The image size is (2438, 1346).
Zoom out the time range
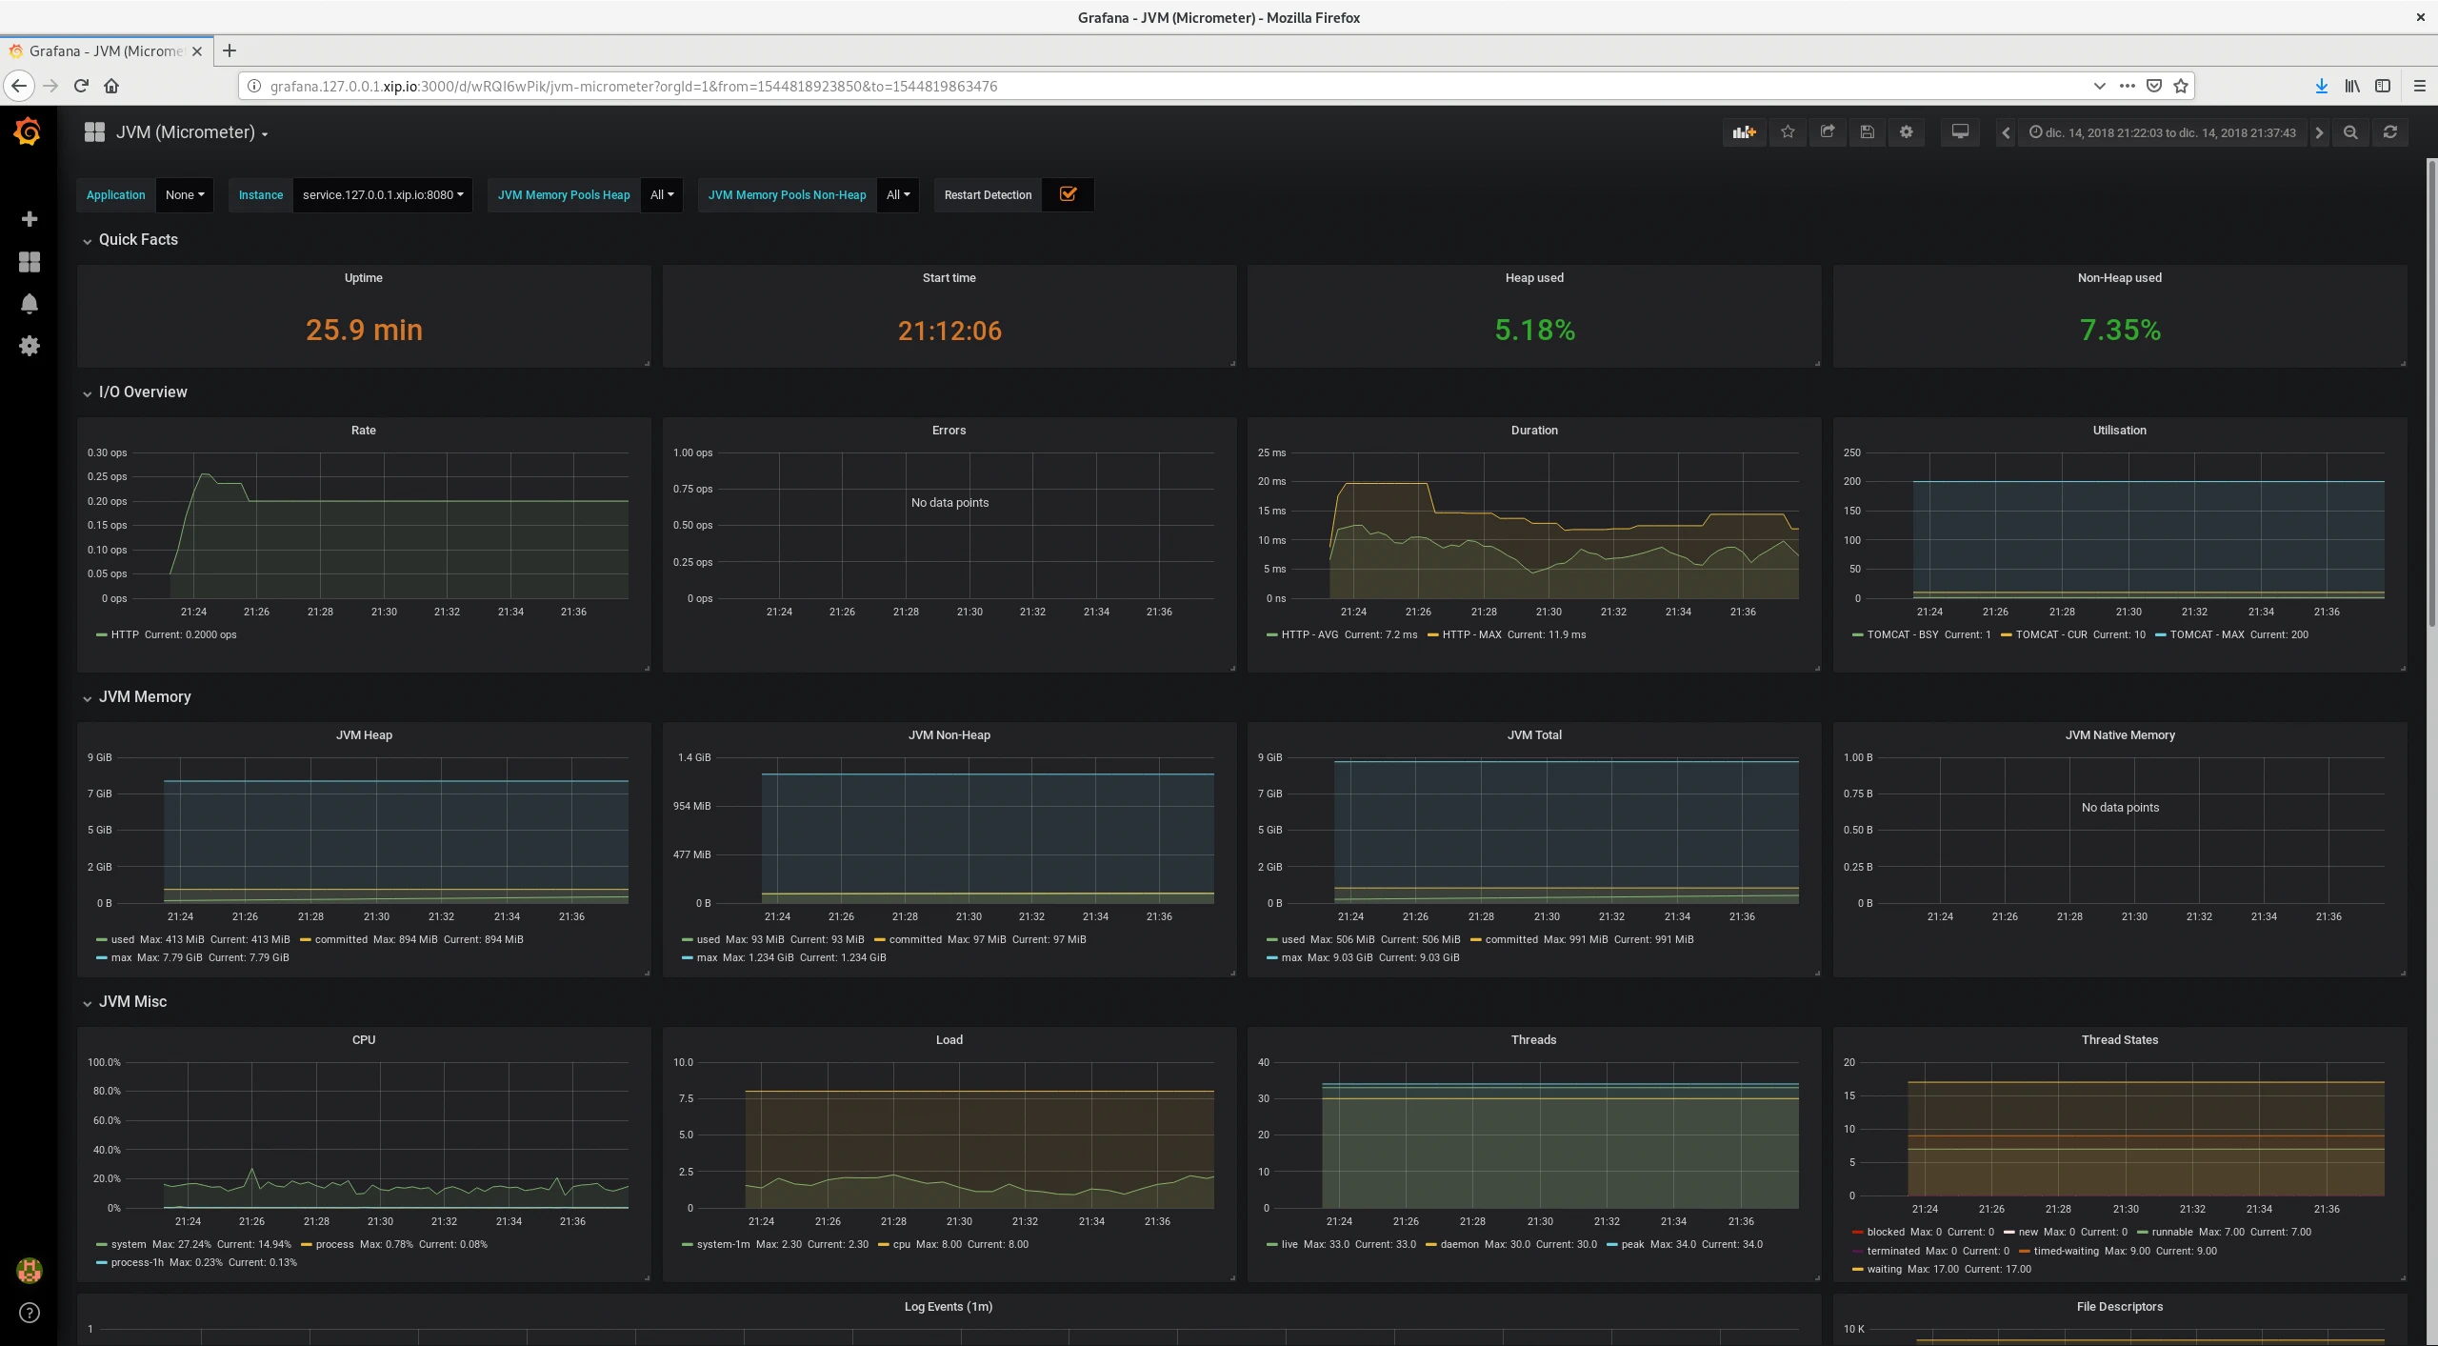click(2350, 132)
